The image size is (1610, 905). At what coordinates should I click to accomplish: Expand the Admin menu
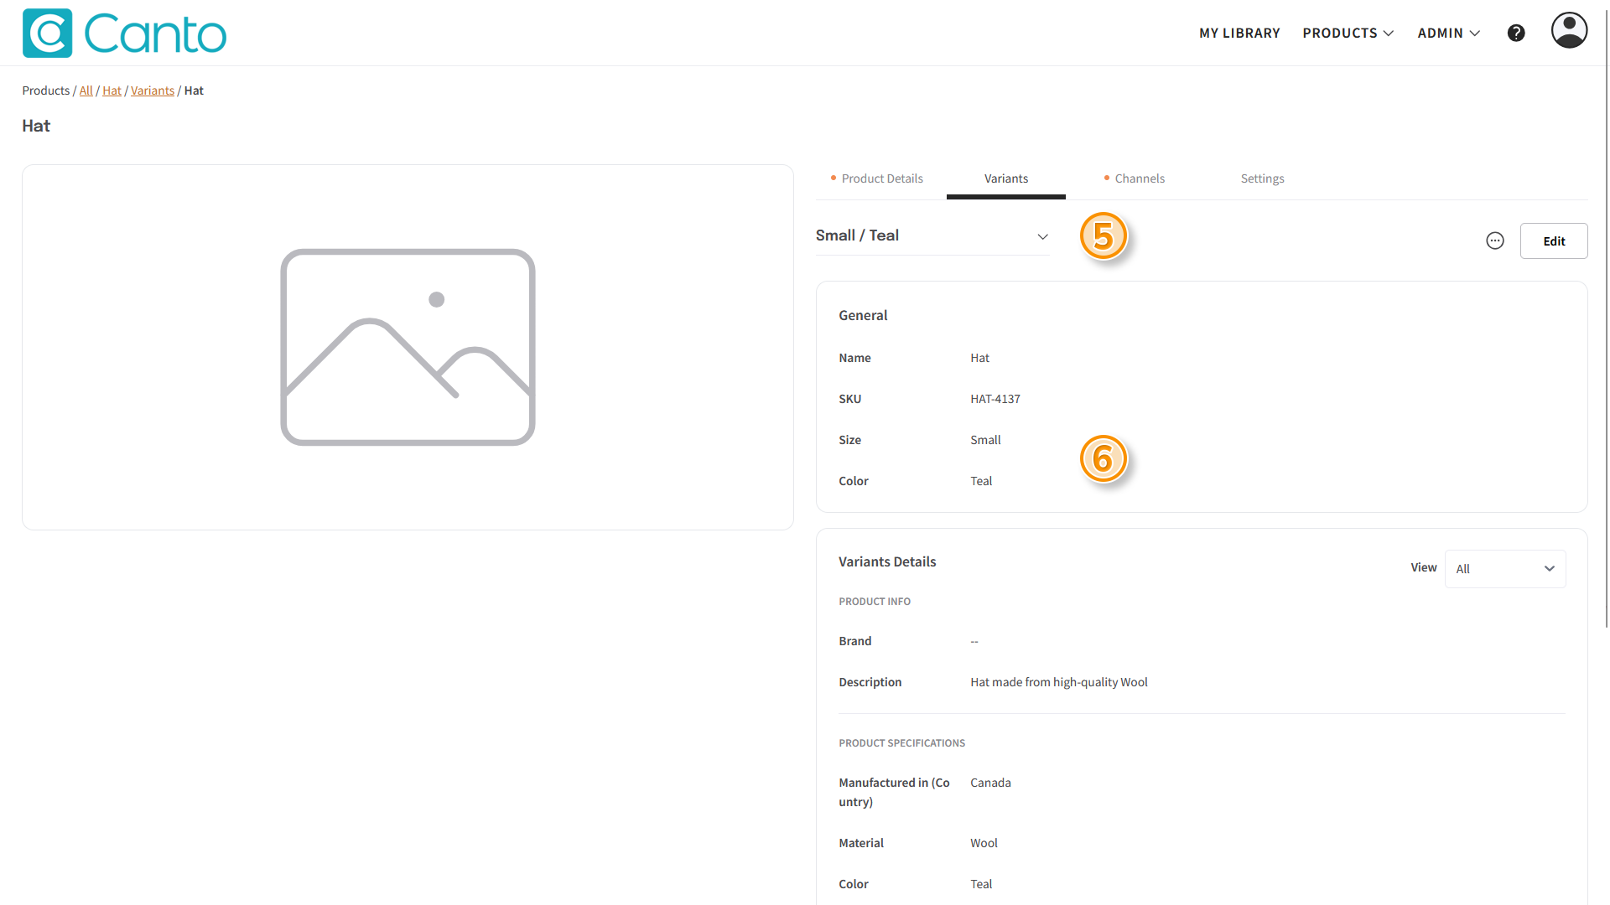coord(1449,33)
